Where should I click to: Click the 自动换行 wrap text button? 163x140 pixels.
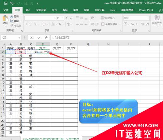pyautogui.click(x=108, y=18)
